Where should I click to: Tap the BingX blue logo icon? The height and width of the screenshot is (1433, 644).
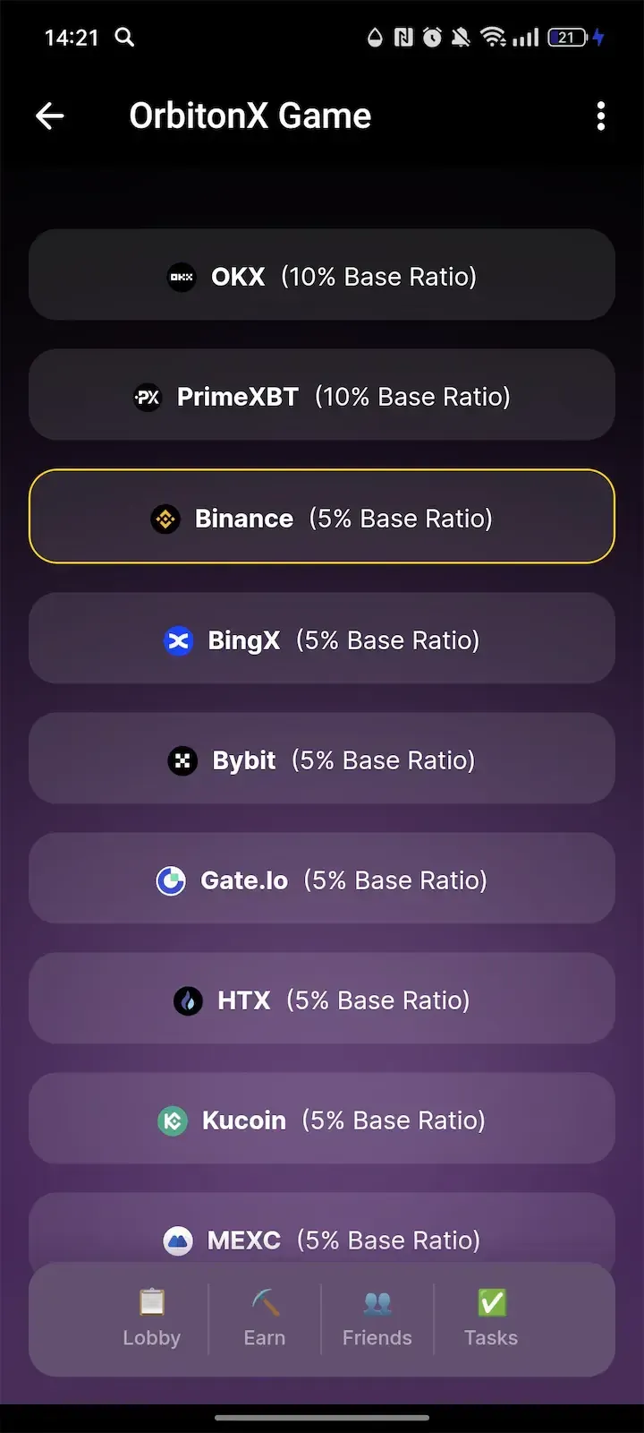point(179,640)
